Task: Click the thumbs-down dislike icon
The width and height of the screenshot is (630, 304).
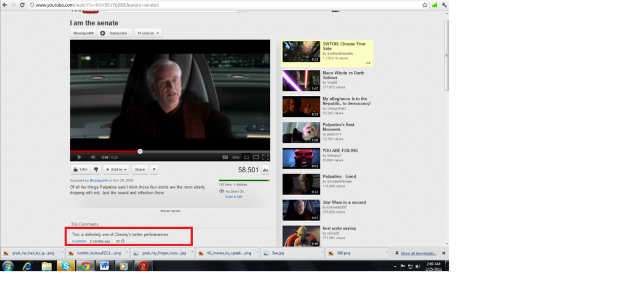Action: [96, 169]
